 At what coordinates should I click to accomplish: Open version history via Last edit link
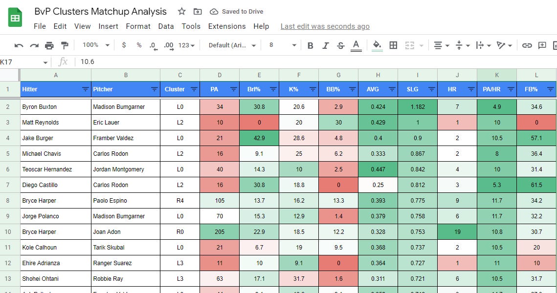pyautogui.click(x=325, y=26)
